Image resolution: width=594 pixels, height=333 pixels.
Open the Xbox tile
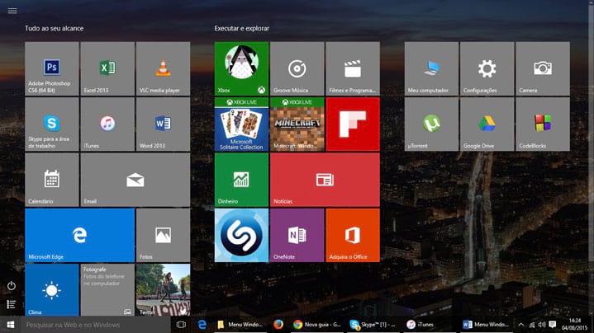[242, 68]
